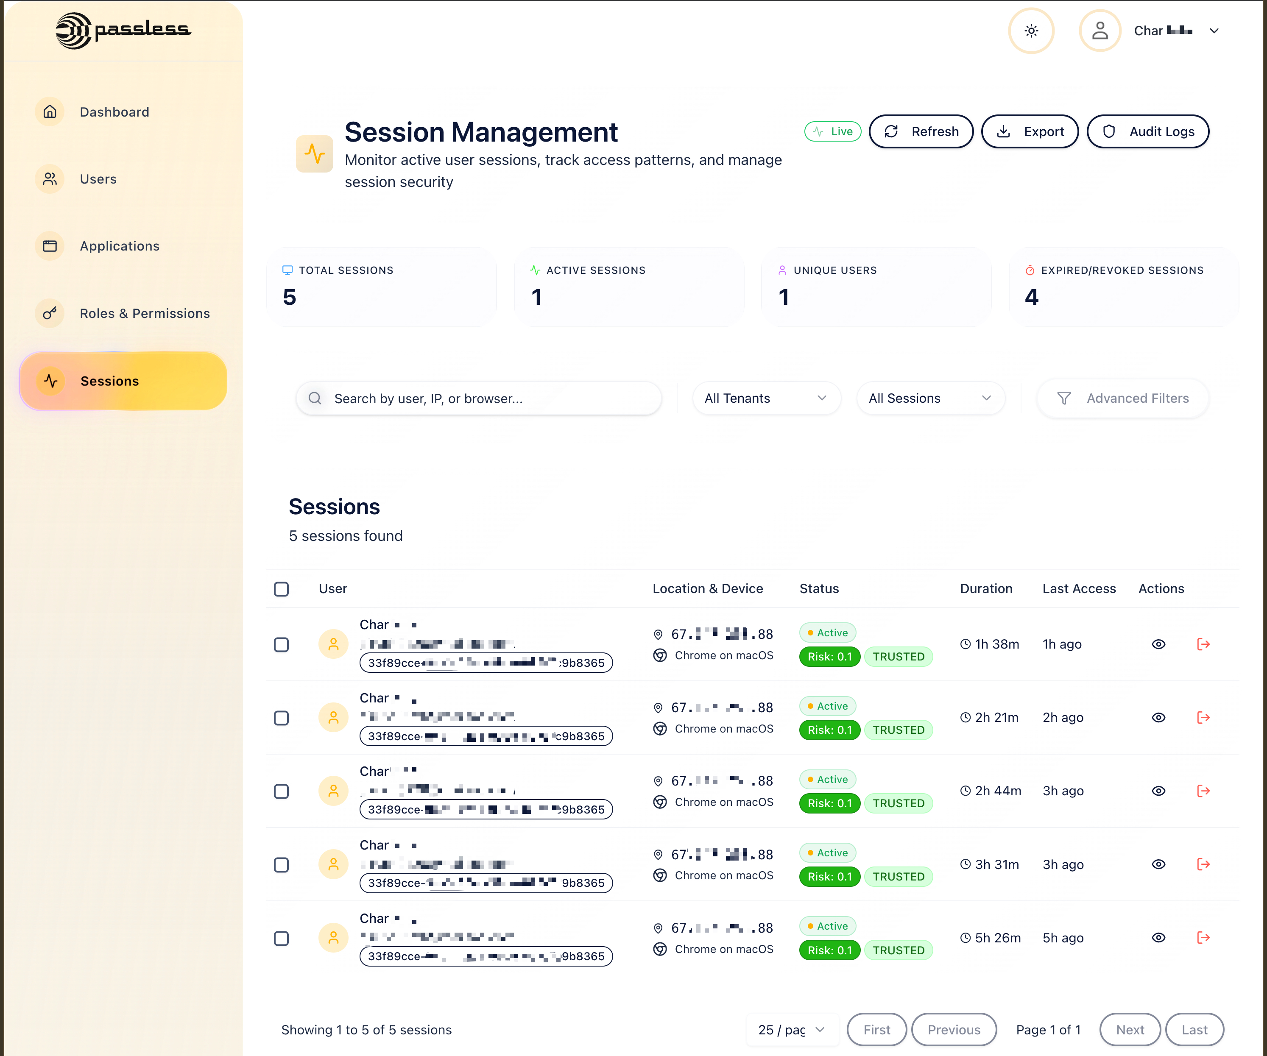Select the checkbox for the 2h 44m session
Image resolution: width=1267 pixels, height=1056 pixels.
pos(281,791)
